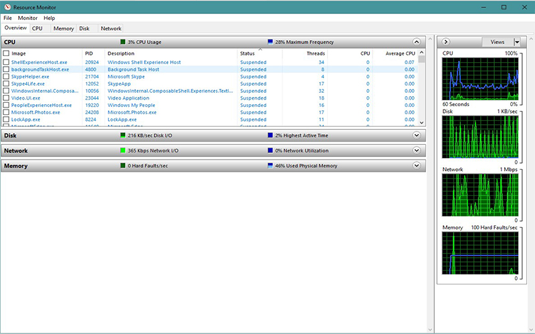The image size is (535, 334).
Task: Check the Microsoft.Photos.exe checkbox
Action: pos(6,112)
